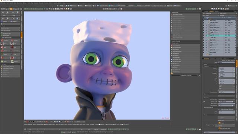238x134 pixels.
Task: Click the Angle of View slider field
Action: click(226, 104)
